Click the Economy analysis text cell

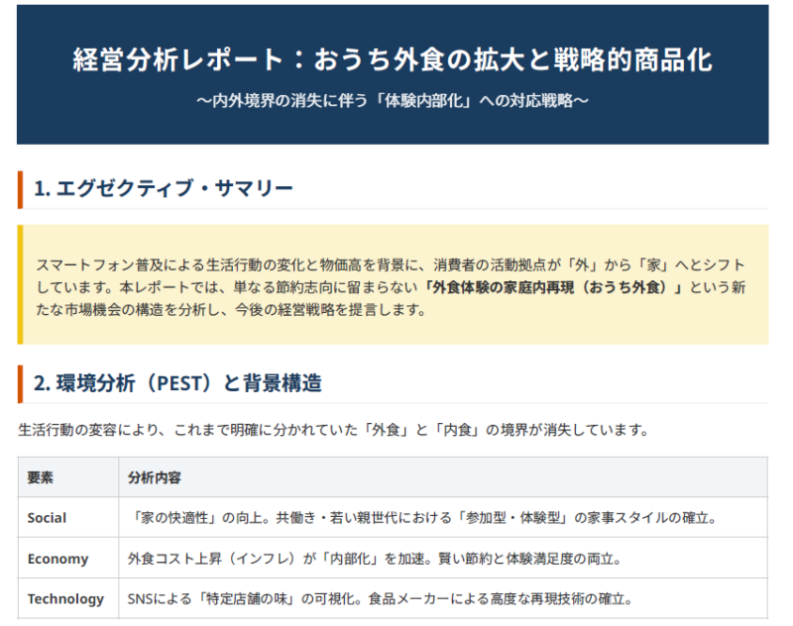tap(443, 559)
